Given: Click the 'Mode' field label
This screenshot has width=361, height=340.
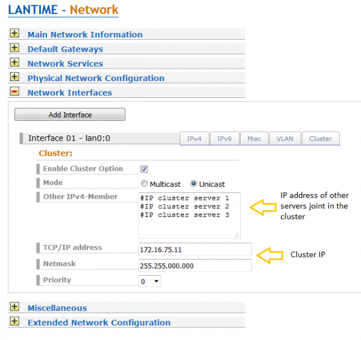Looking at the screenshot, I should [x=53, y=183].
